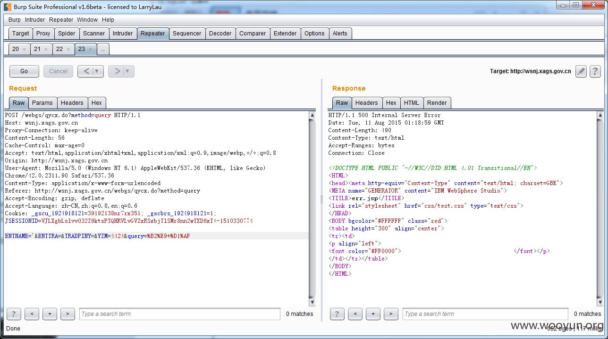Screen dimensions: 608x339
Task: Open the Window menu
Action: point(87,20)
